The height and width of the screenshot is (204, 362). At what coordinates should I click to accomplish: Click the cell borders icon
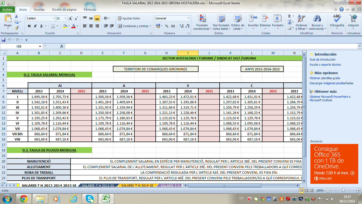[53, 26]
